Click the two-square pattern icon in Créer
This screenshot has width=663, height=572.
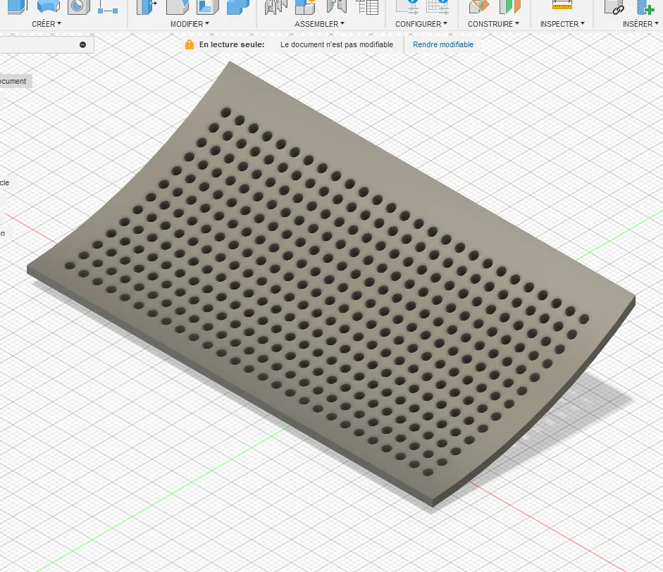(108, 6)
